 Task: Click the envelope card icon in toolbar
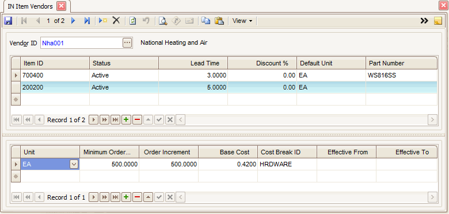coord(189,21)
